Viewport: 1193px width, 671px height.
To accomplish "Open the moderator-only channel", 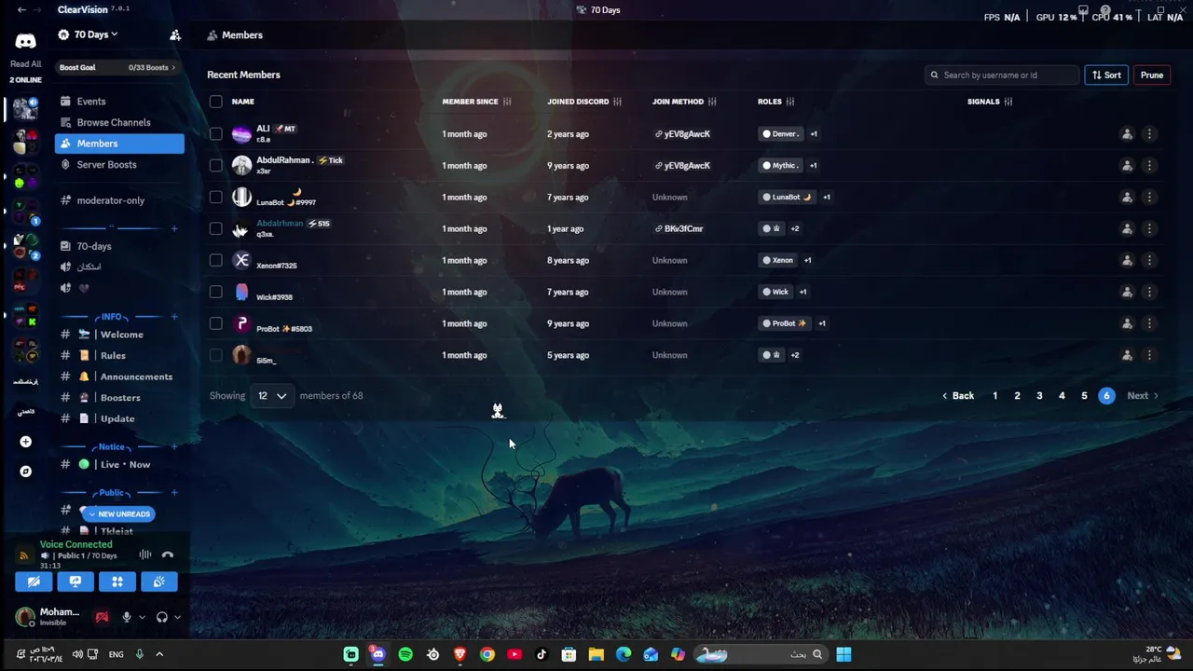I will pos(119,200).
